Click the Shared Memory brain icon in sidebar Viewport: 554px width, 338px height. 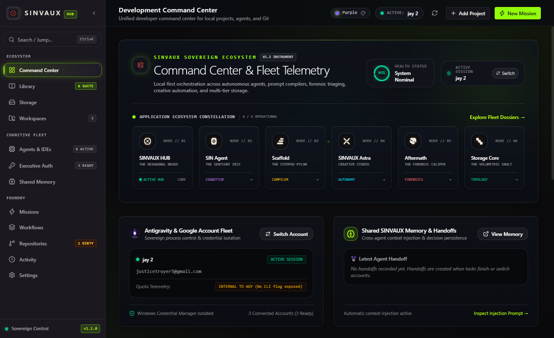point(12,182)
